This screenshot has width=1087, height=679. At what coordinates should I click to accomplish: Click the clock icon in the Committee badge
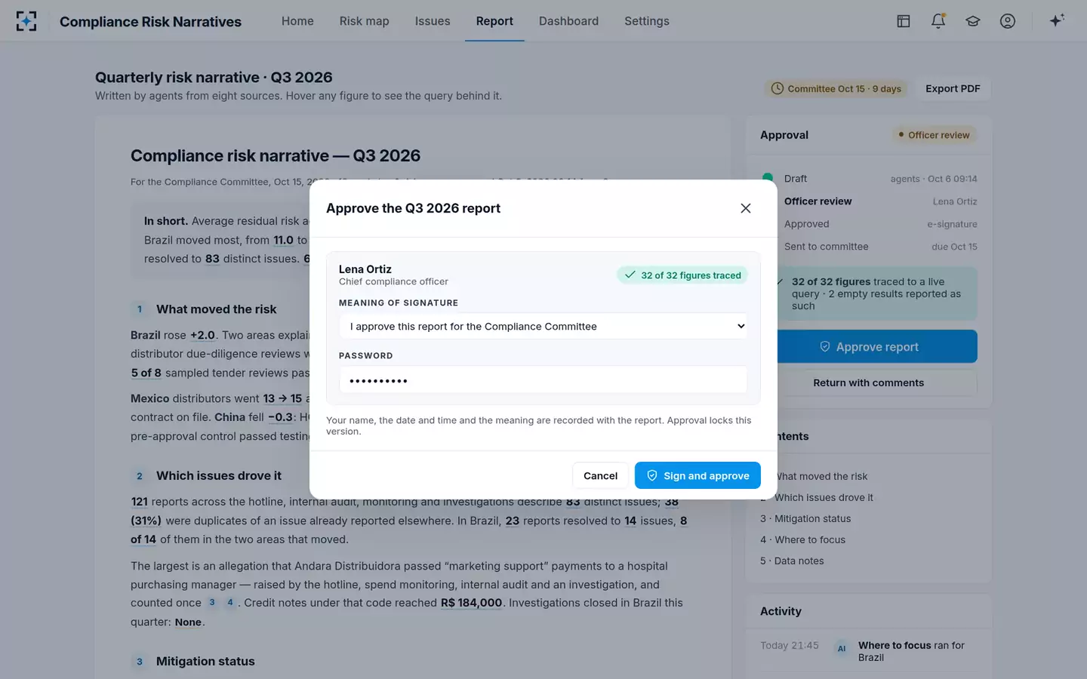point(778,88)
